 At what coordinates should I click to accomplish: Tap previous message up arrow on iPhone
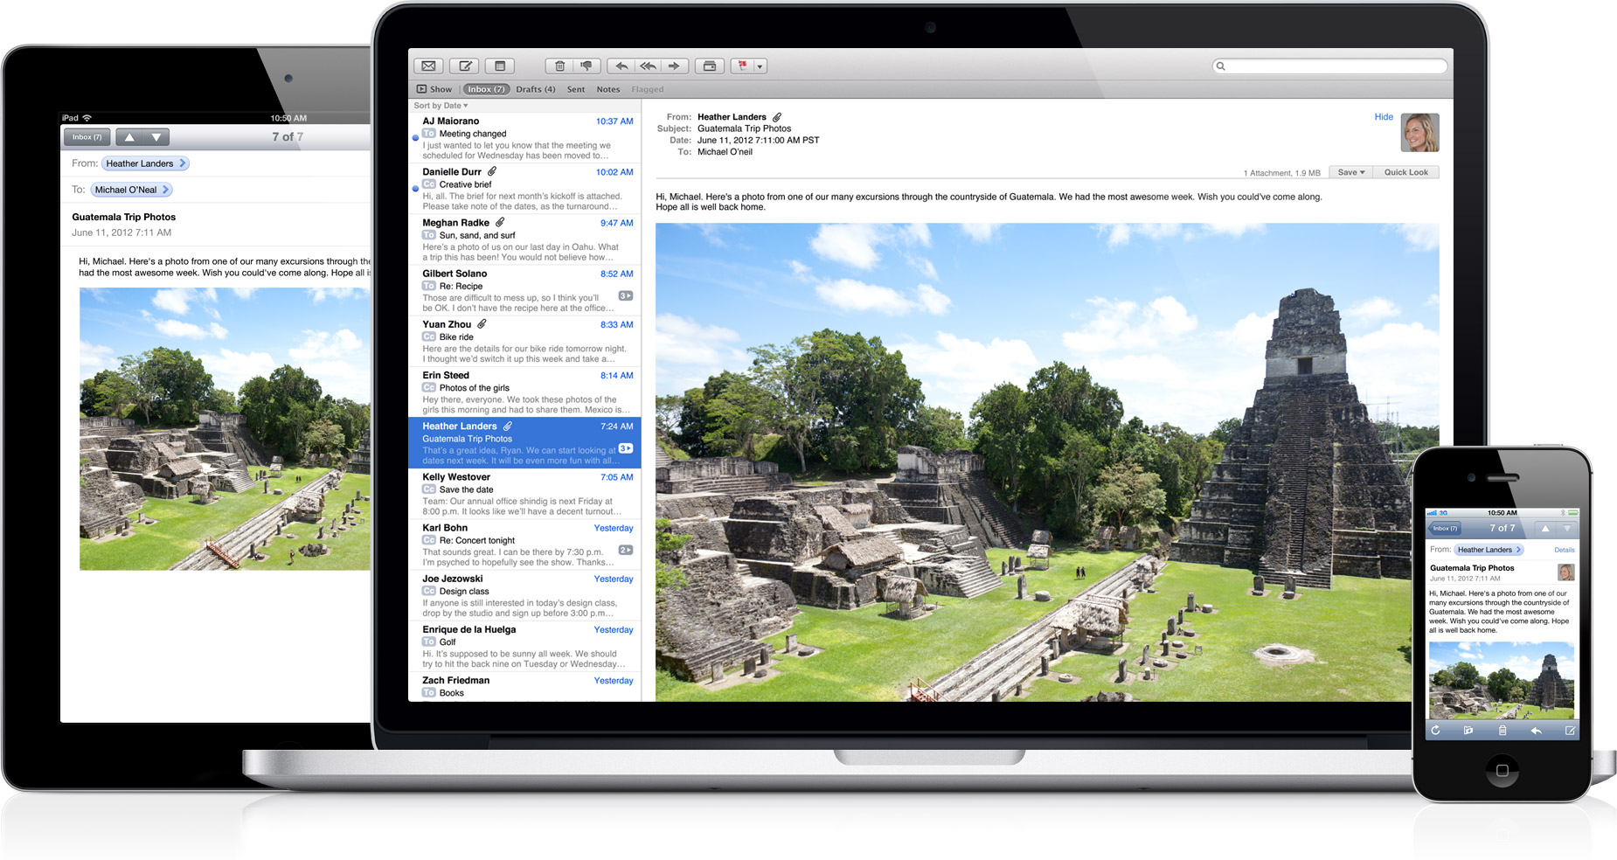coord(1544,529)
